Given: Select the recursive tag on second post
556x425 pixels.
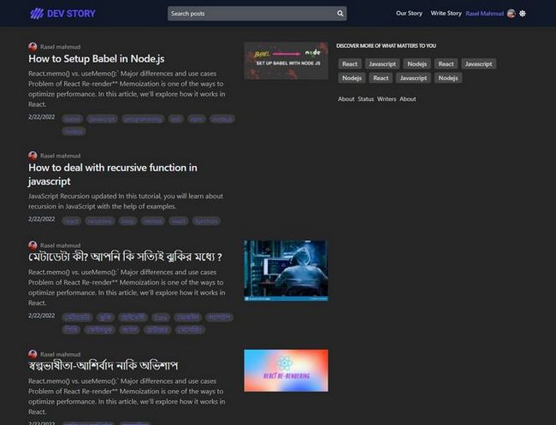Looking at the screenshot, I should tap(100, 221).
